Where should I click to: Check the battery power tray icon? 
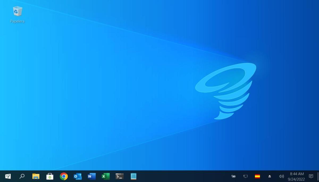point(234,176)
